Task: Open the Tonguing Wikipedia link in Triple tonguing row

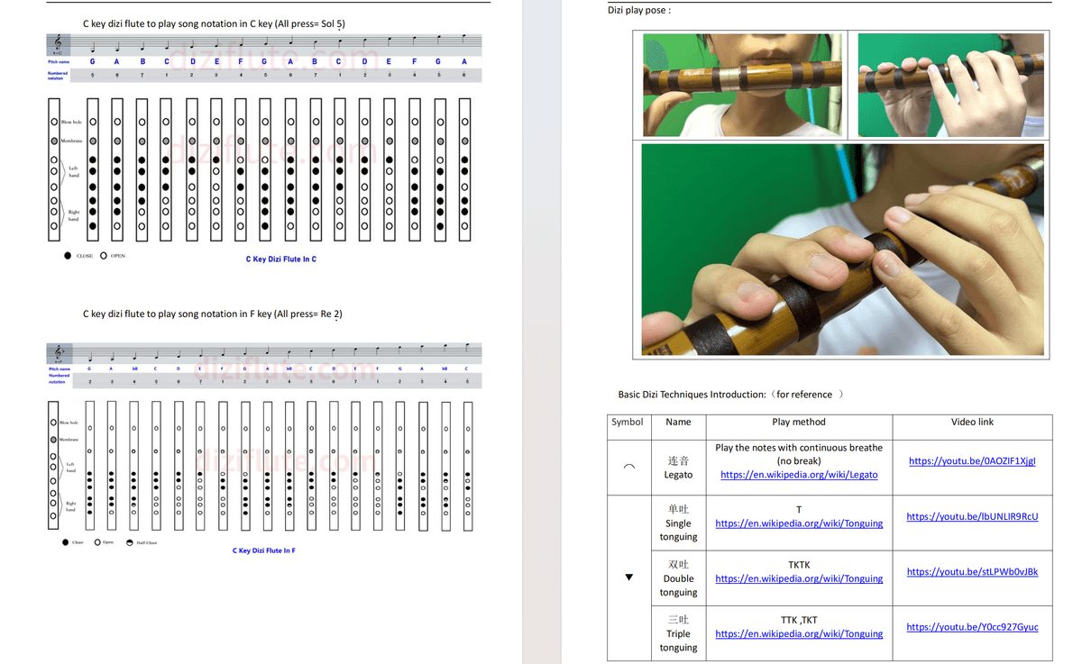Action: click(x=799, y=633)
